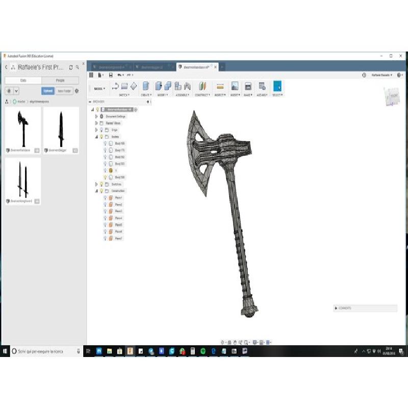Click the Press Pull icon in Modify
Image resolution: width=408 pixels, height=408 pixels.
pos(159,86)
